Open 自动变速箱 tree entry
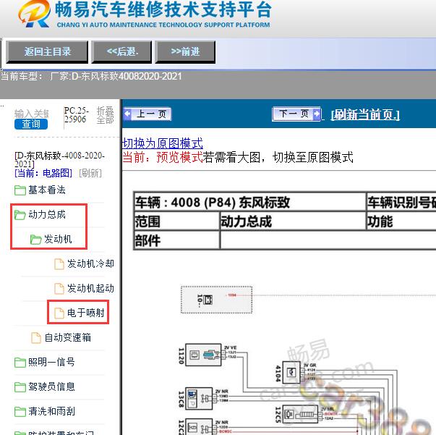The height and width of the screenshot is (435, 436). [67, 337]
